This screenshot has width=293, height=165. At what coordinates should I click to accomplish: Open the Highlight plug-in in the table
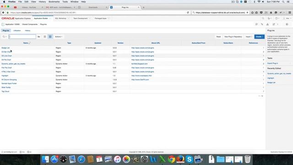(x=5, y=76)
